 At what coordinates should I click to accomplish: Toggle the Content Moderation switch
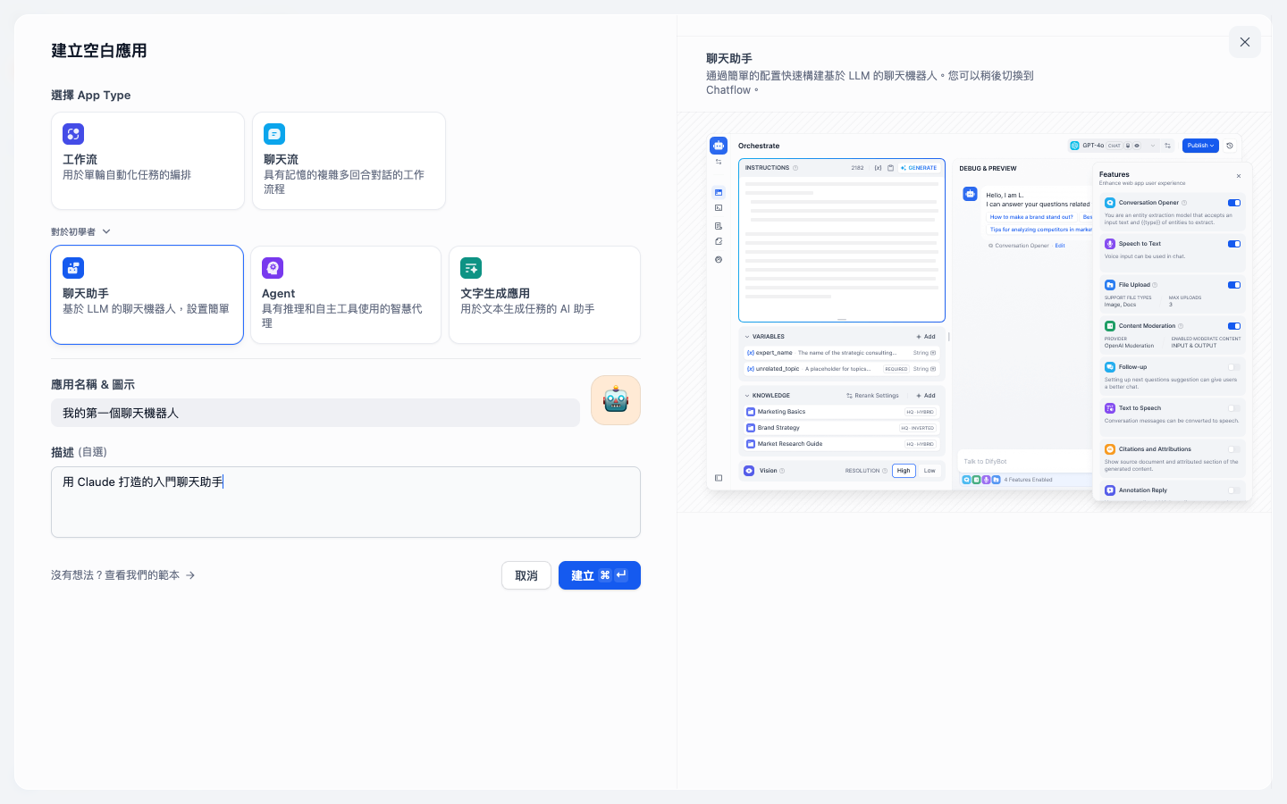[x=1234, y=326]
